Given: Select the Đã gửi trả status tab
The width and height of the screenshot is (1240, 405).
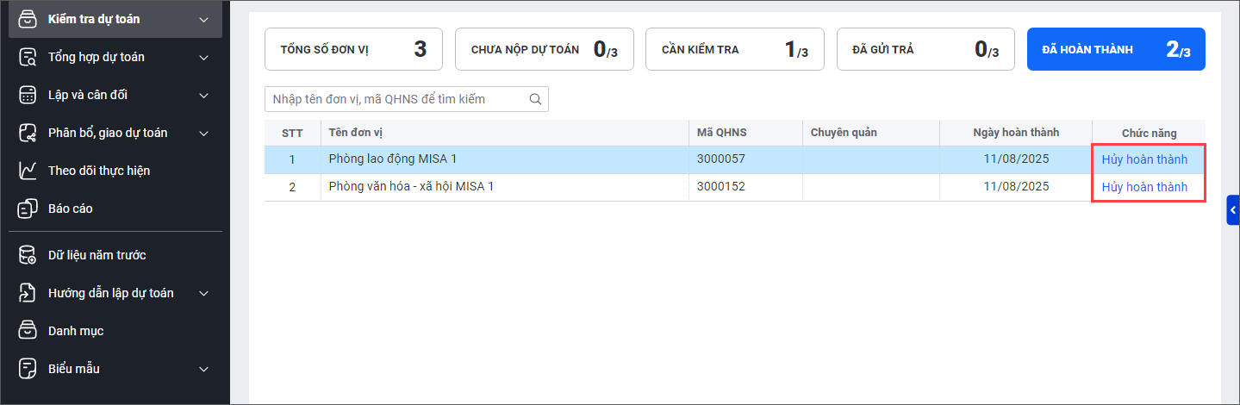Looking at the screenshot, I should 925,49.
